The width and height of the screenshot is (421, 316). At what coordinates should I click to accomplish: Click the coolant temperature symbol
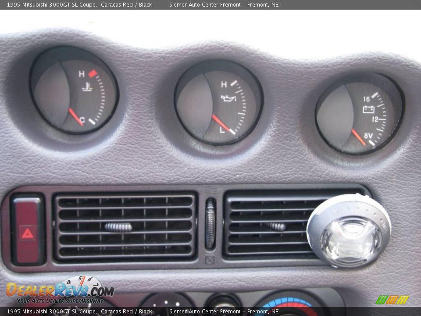[87, 87]
